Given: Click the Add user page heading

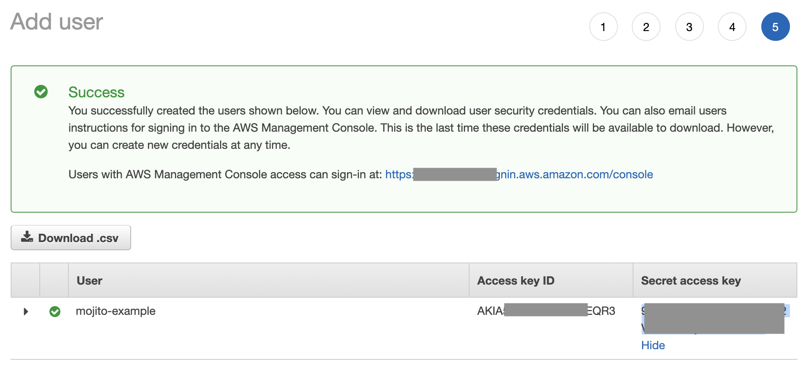Looking at the screenshot, I should [x=57, y=22].
